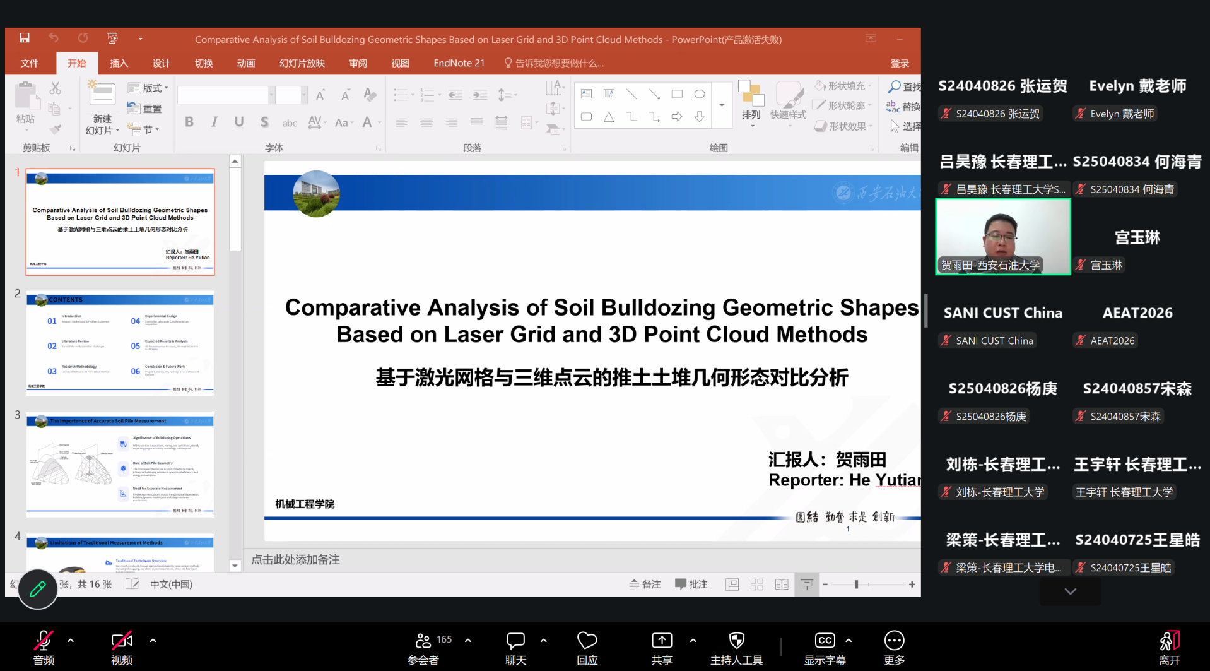Click the share screen icon

click(661, 647)
